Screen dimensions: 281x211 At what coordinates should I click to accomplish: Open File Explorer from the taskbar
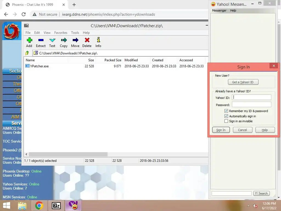pos(22,206)
